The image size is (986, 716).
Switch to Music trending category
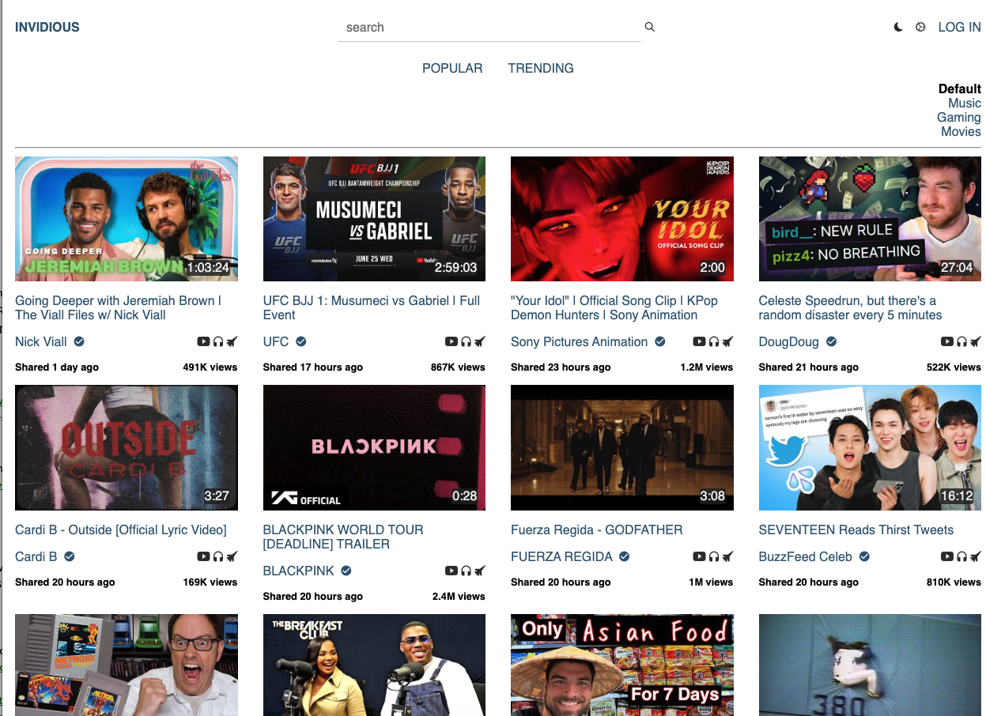tap(965, 103)
